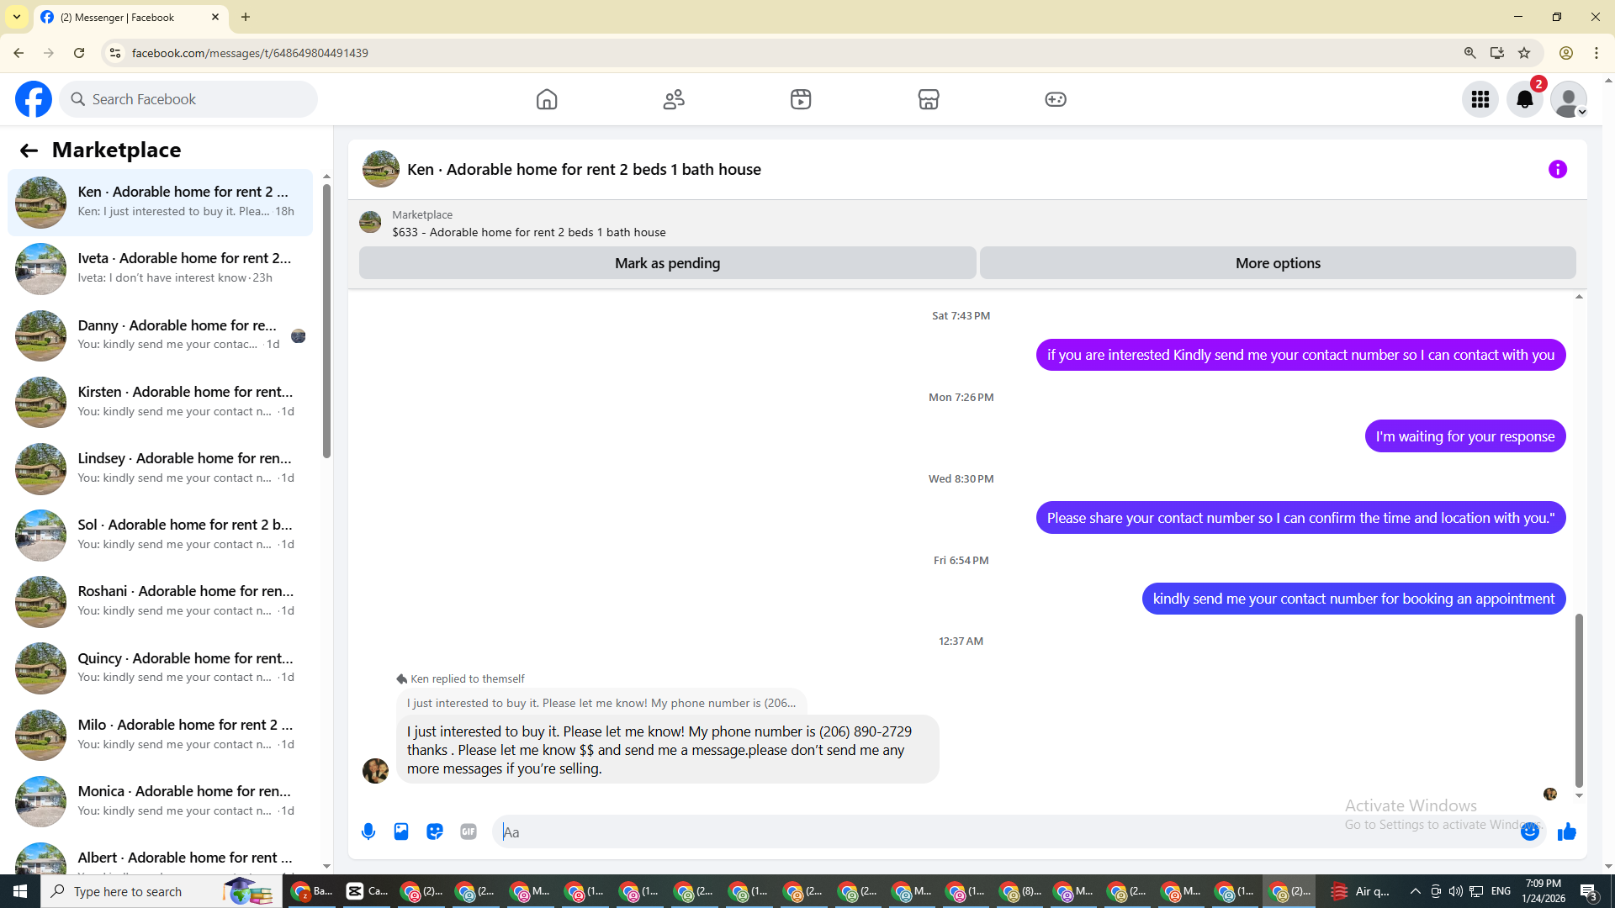Open the Facebook menu grid icon

(x=1480, y=99)
